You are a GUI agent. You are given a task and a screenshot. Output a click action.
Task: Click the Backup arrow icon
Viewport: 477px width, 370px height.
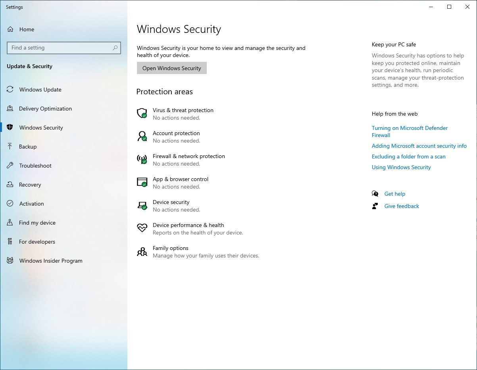tap(10, 147)
